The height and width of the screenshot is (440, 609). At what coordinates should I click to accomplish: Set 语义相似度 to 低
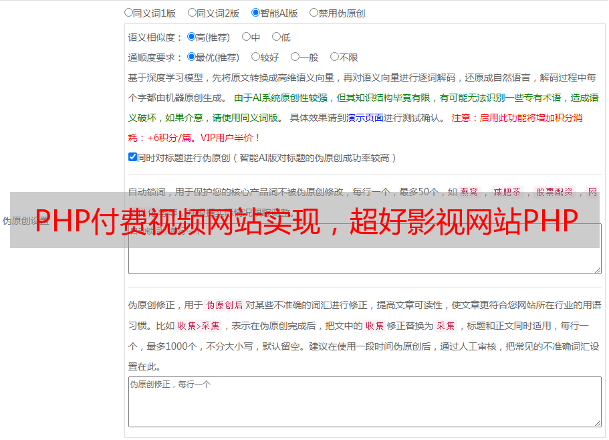point(276,37)
